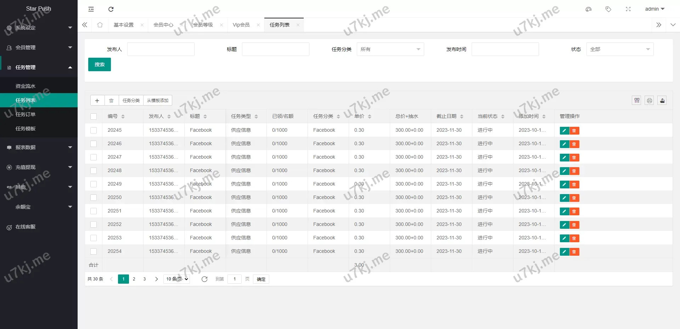Open the 状态 dropdown showing 全部
The image size is (680, 329).
pos(620,49)
